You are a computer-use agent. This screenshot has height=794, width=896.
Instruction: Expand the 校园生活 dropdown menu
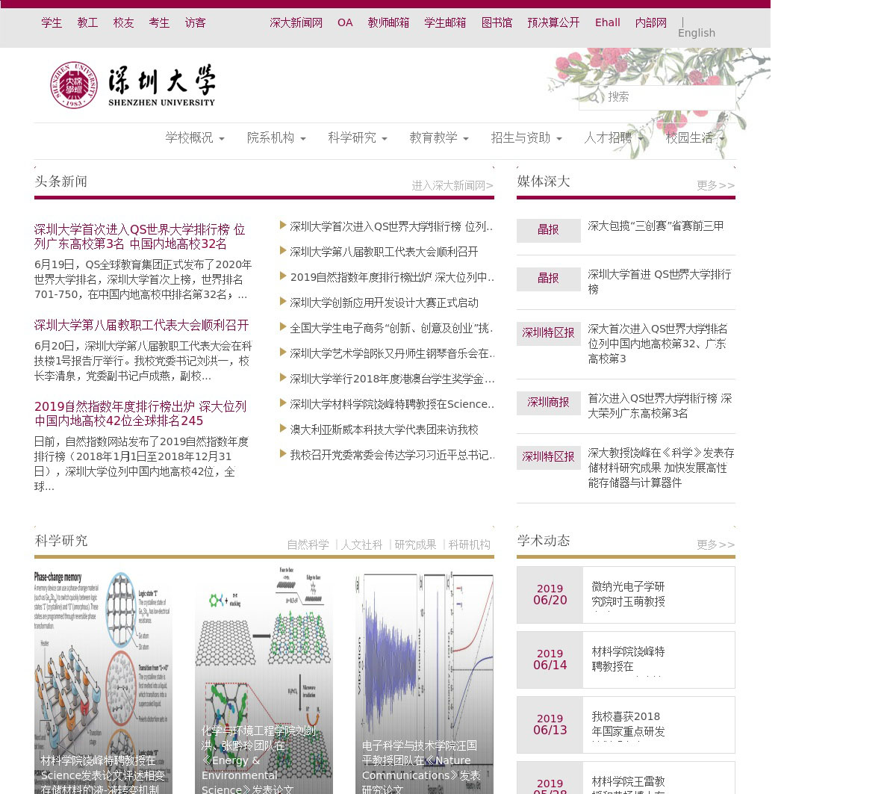coord(695,138)
